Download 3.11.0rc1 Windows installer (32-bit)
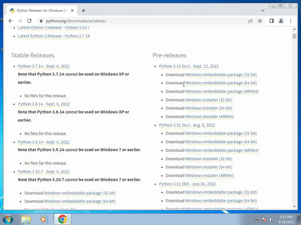The image size is (301, 225). coord(209,159)
